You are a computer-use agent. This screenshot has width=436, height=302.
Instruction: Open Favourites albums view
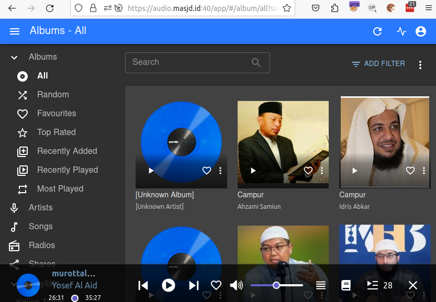click(x=57, y=114)
